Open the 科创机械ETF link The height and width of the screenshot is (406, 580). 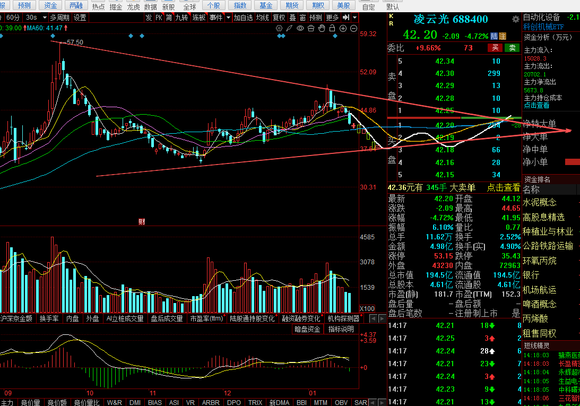[543, 27]
